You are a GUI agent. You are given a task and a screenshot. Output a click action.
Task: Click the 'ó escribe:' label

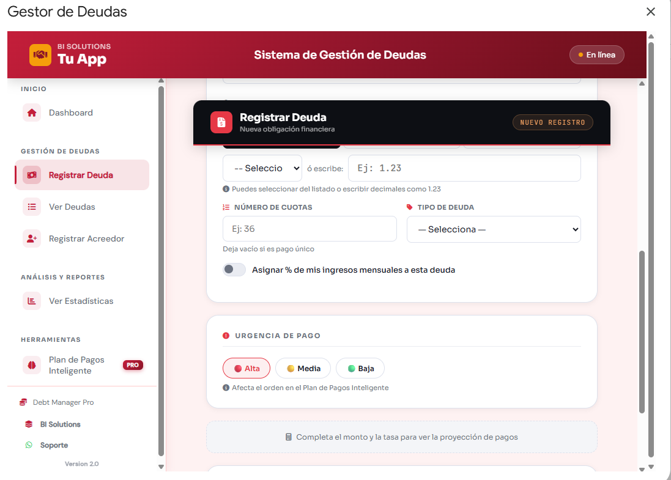325,169
